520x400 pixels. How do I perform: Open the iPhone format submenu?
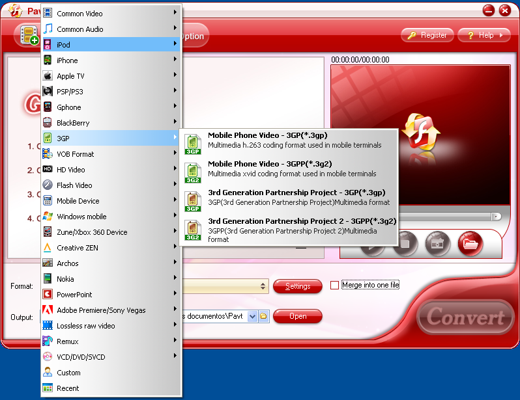tap(111, 60)
